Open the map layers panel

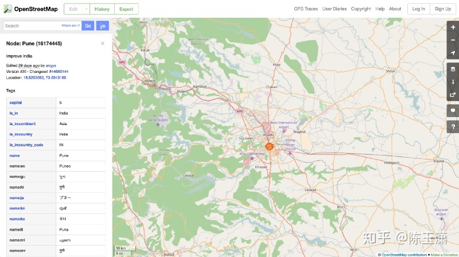pos(453,69)
